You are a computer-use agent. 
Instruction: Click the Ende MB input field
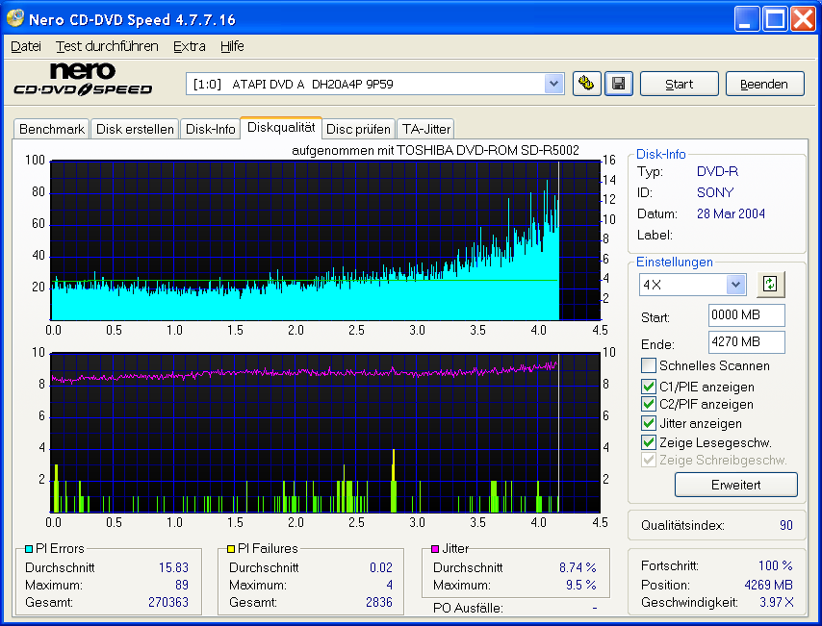pyautogui.click(x=745, y=342)
